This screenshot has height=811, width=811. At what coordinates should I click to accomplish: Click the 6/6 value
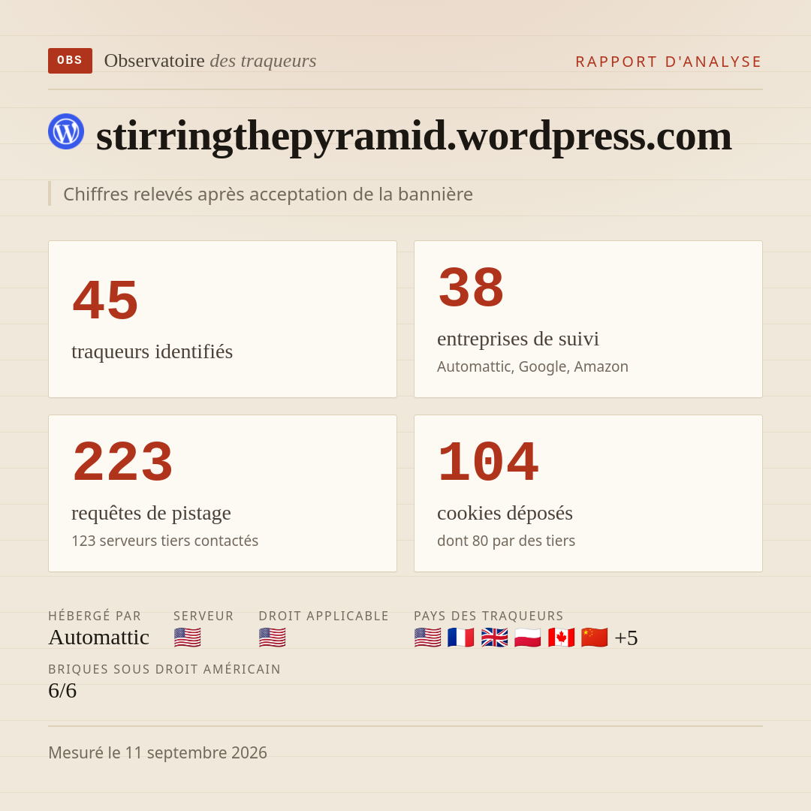(x=62, y=691)
